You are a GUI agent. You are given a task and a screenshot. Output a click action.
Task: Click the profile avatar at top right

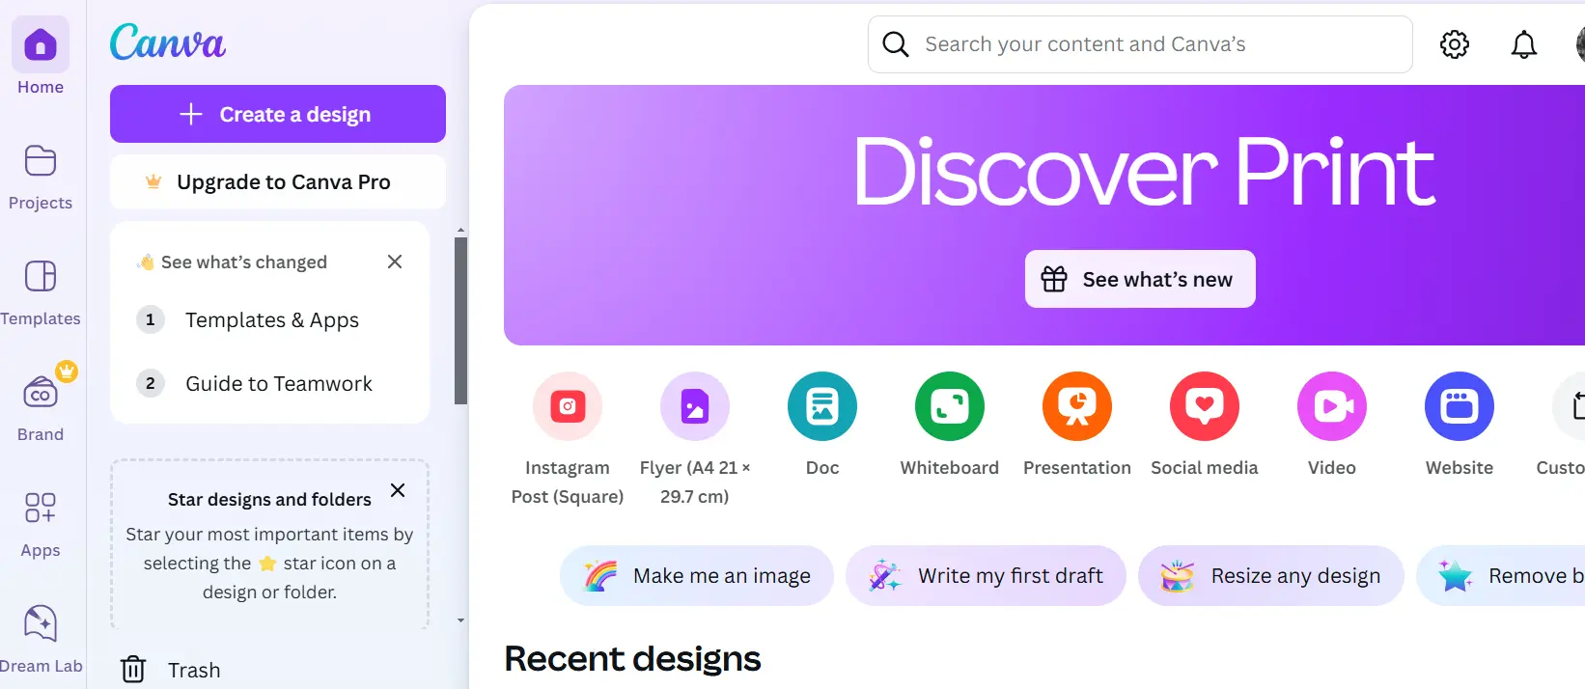tap(1580, 44)
